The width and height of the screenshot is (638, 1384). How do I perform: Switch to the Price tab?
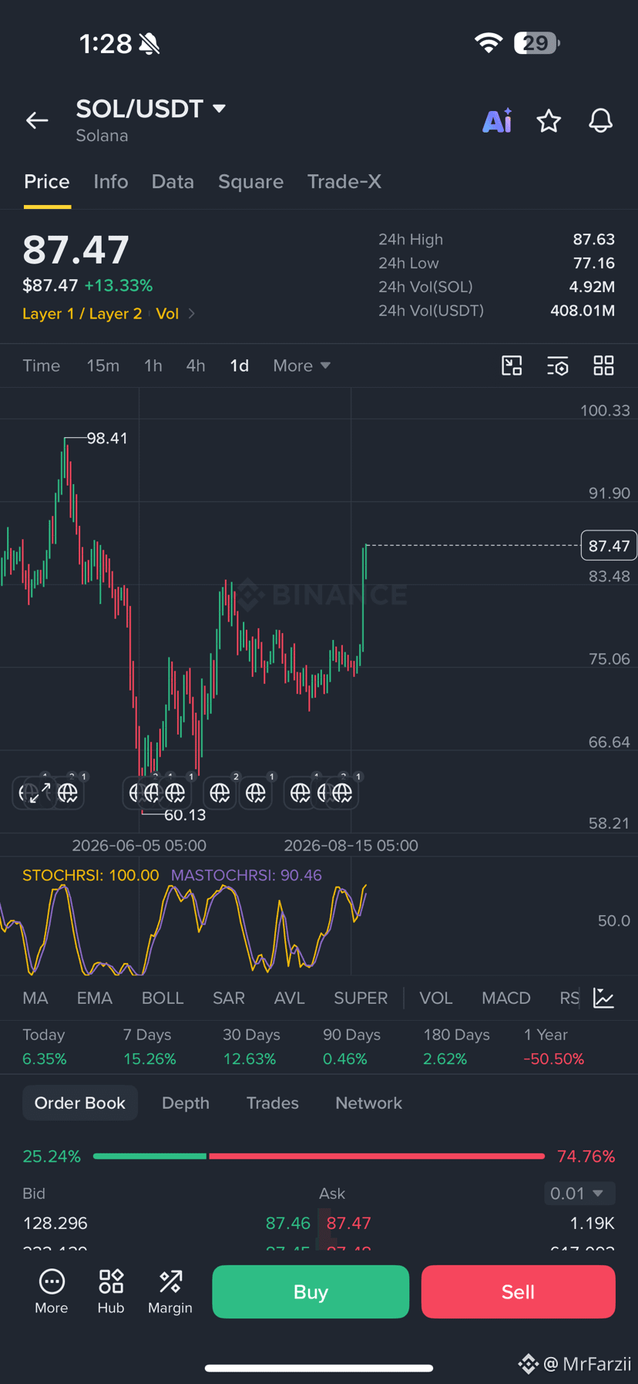(47, 182)
